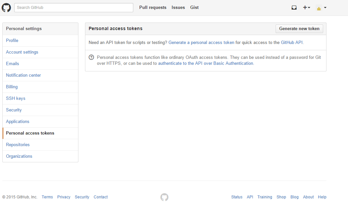The width and height of the screenshot is (348, 206).
Task: Open the Blog footer link
Action: click(294, 197)
